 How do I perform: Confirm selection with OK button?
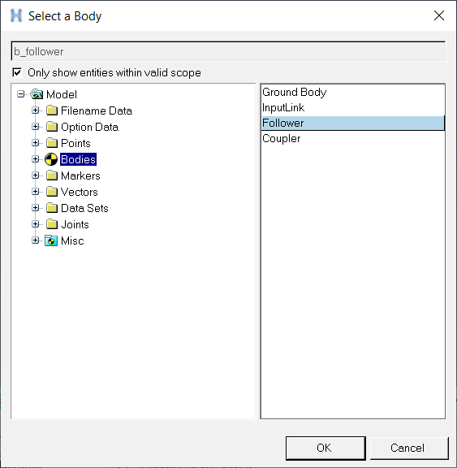point(326,448)
